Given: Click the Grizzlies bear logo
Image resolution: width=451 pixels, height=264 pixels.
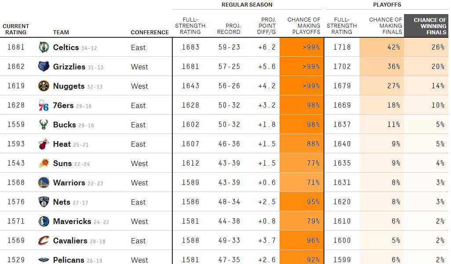Looking at the screenshot, I should tap(44, 66).
